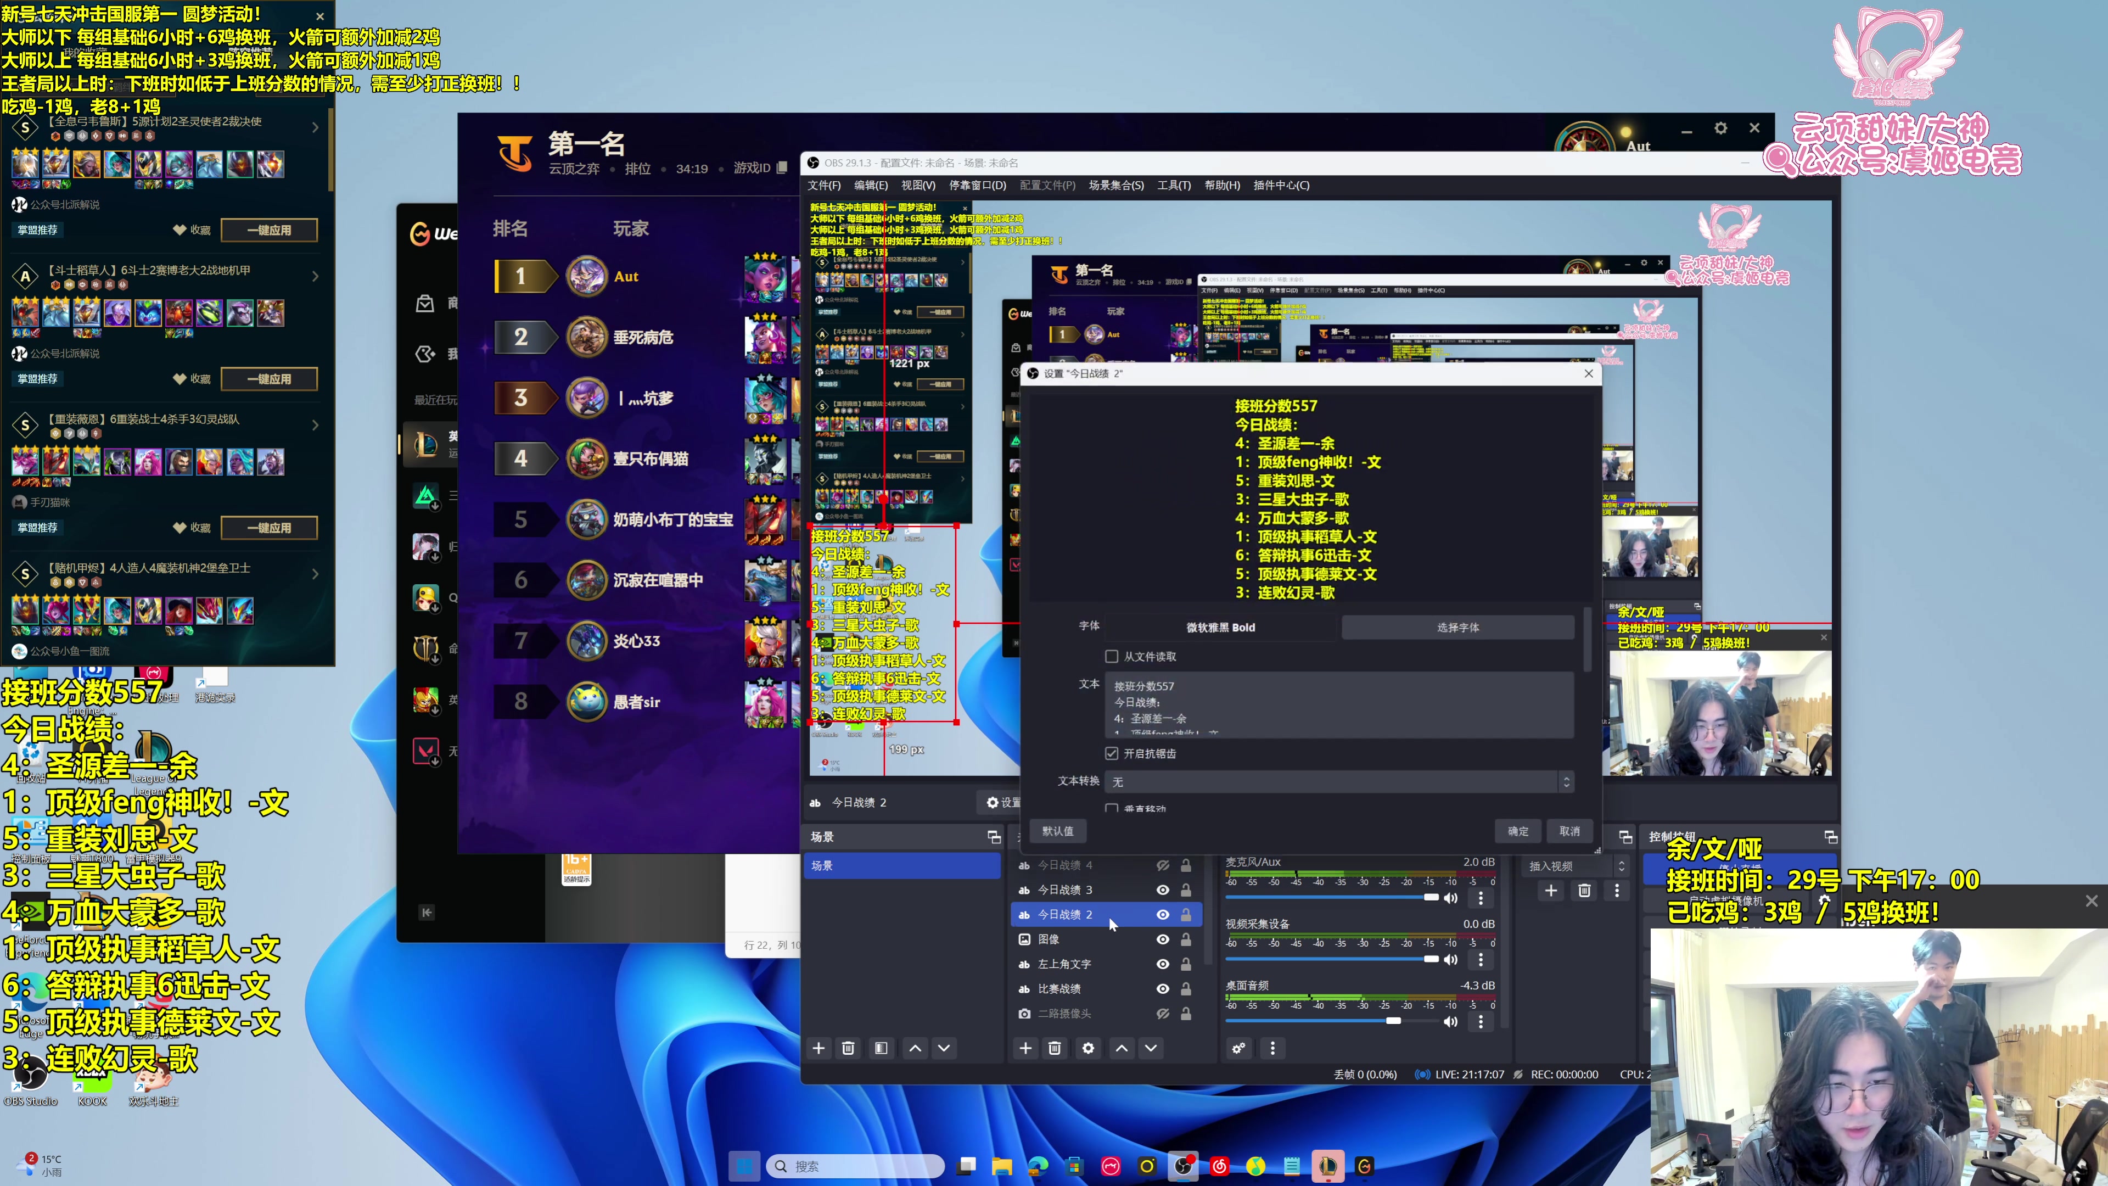Apply 斗士稻草人 comp with 一键应用
Viewport: 2108px width, 1186px height.
pyautogui.click(x=269, y=379)
